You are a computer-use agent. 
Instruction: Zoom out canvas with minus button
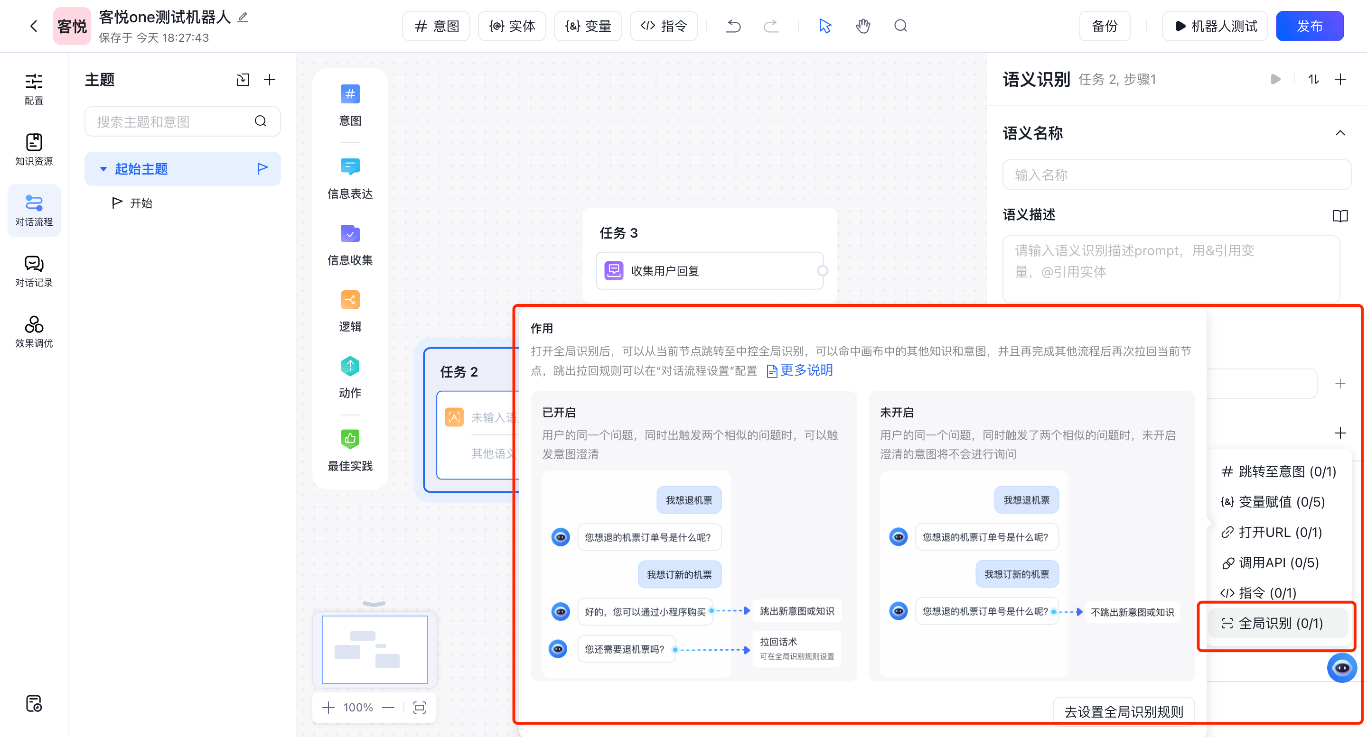(388, 707)
